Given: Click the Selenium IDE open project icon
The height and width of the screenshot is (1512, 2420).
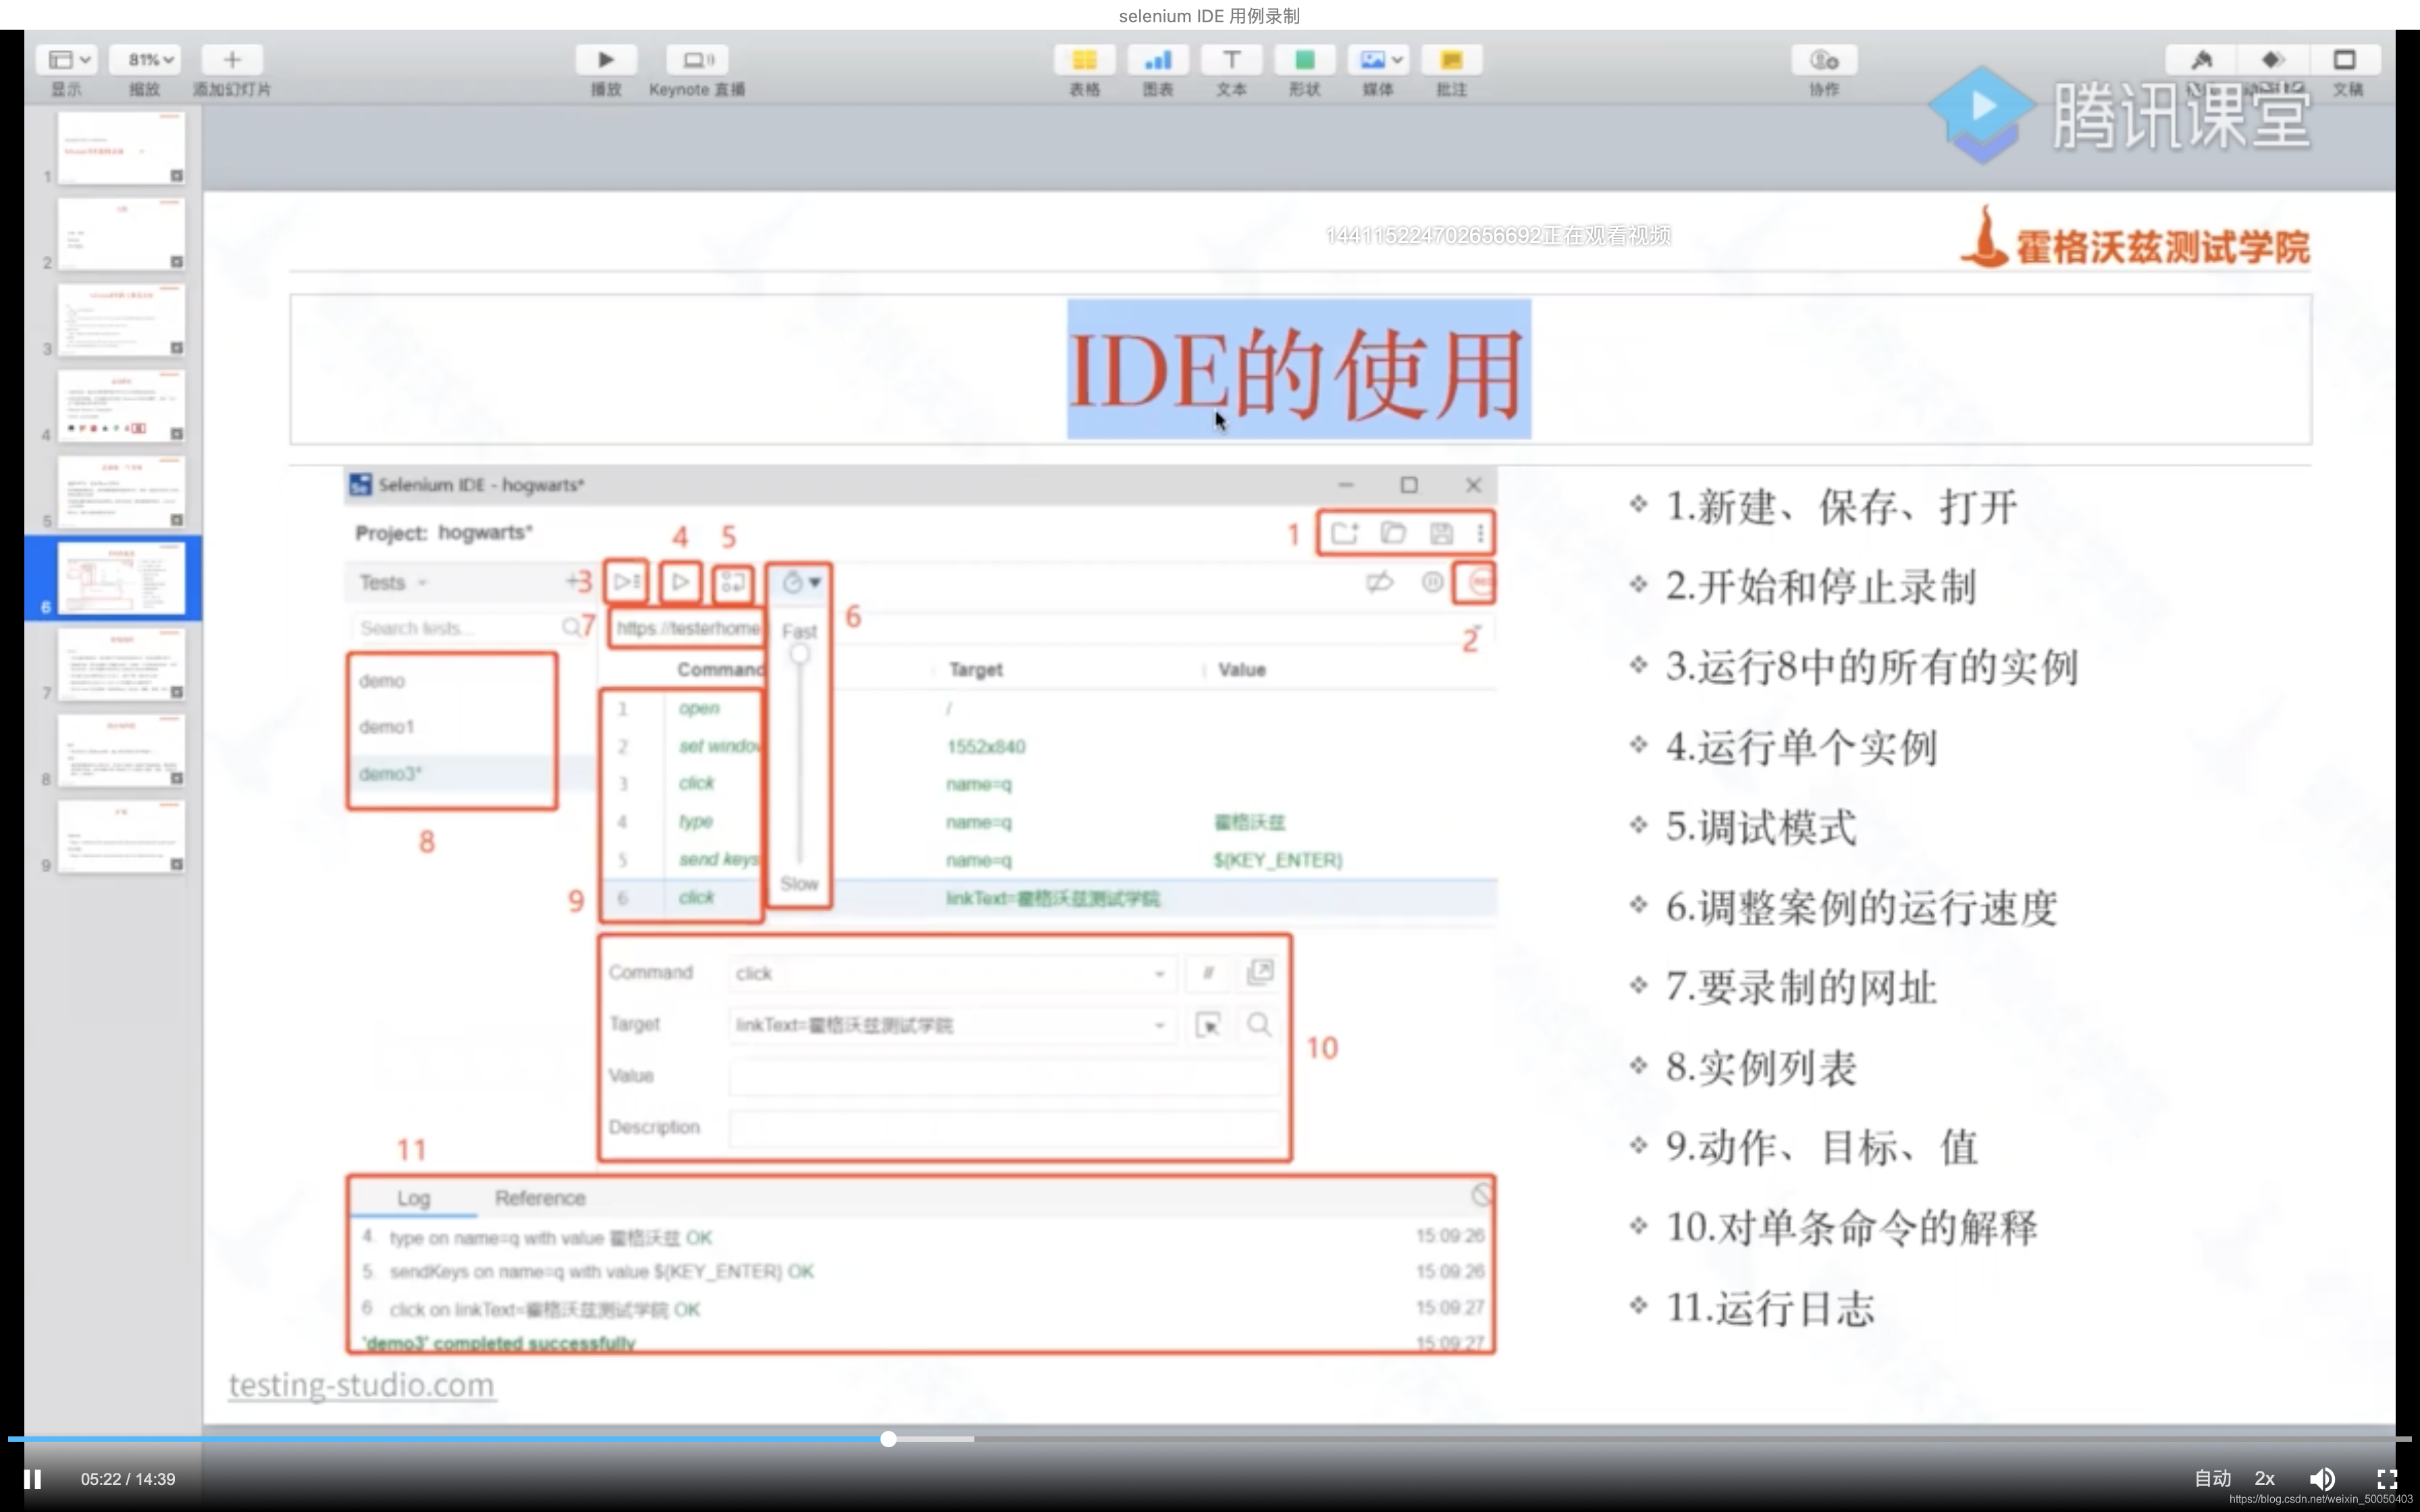Looking at the screenshot, I should [x=1393, y=533].
